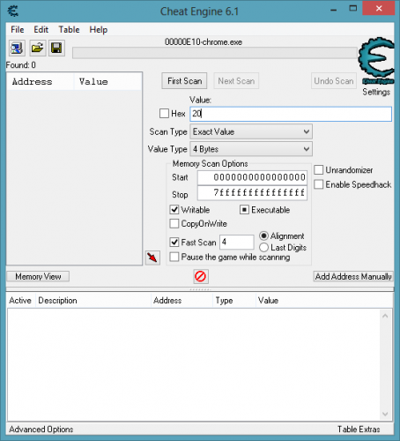Click the open folder load table icon

(37, 48)
